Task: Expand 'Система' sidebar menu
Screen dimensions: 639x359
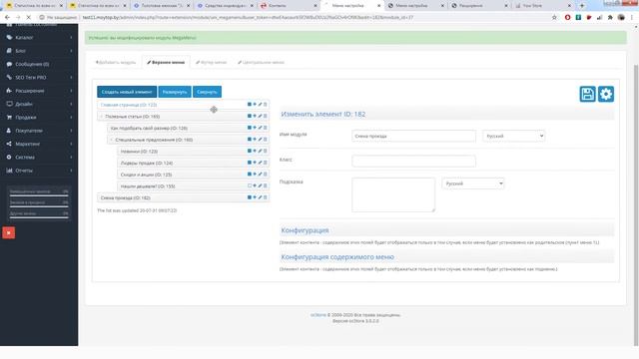Action: pyautogui.click(x=39, y=158)
